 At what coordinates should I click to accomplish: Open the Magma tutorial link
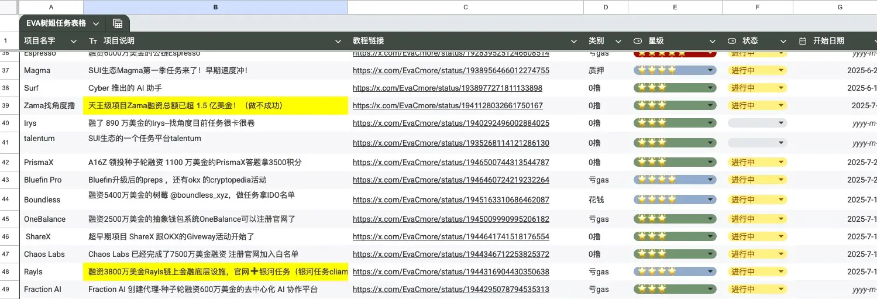click(x=451, y=70)
